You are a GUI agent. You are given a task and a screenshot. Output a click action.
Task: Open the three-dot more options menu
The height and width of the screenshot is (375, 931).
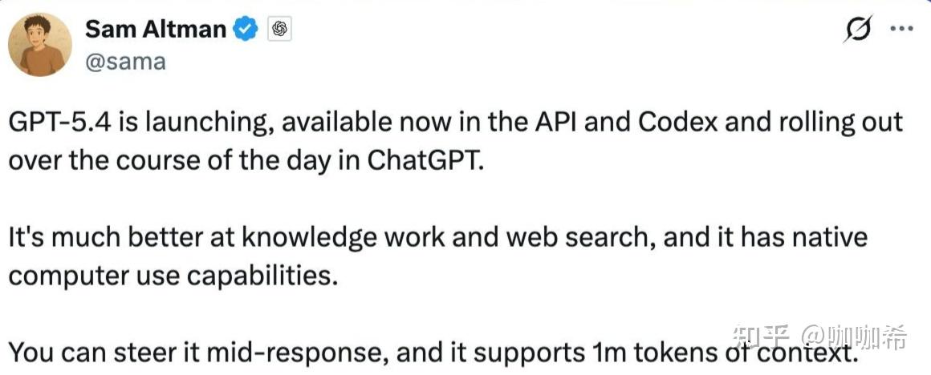click(x=902, y=30)
